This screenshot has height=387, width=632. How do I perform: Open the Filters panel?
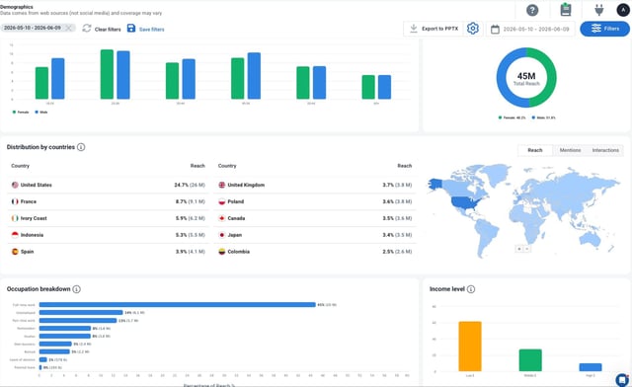pyautogui.click(x=604, y=29)
